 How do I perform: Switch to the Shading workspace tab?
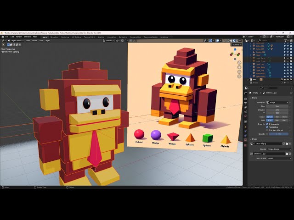(101, 37)
